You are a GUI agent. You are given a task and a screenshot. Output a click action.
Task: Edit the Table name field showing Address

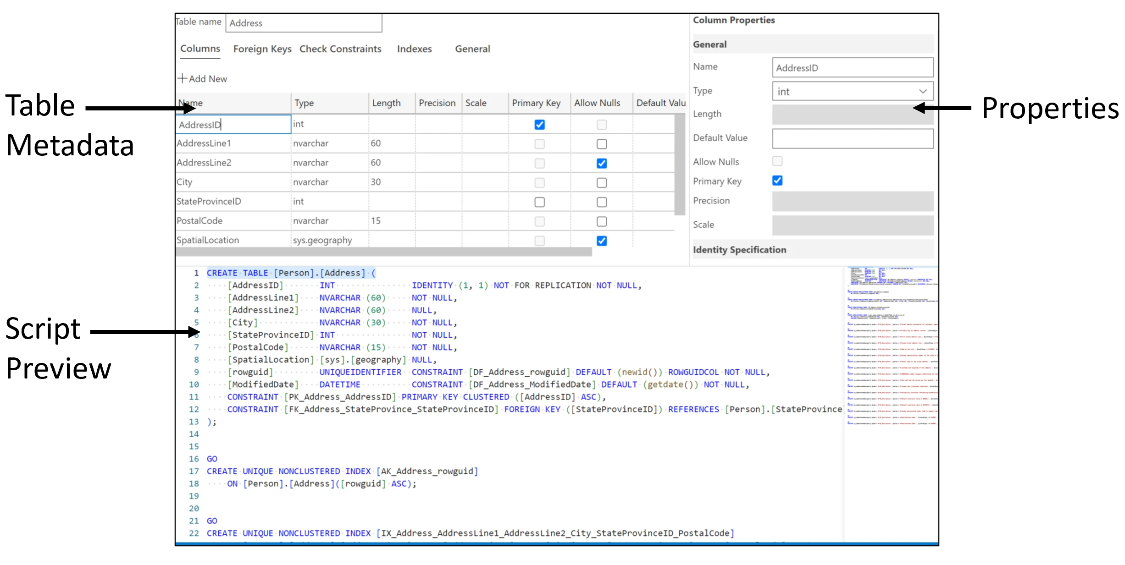304,22
